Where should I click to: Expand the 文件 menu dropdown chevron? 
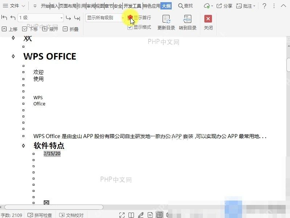(24, 6)
